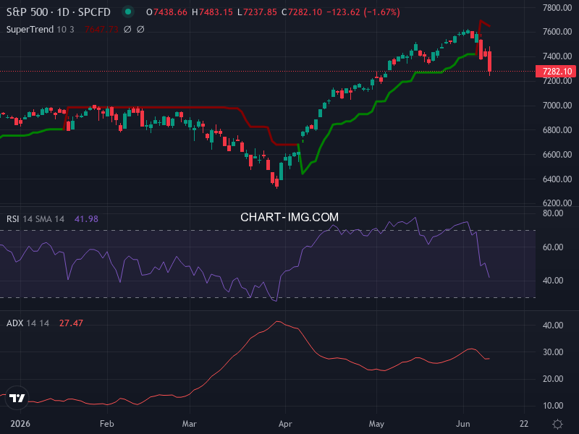Click the ADX 40.00 axis label
The height and width of the screenshot is (434, 579).
tap(553, 325)
